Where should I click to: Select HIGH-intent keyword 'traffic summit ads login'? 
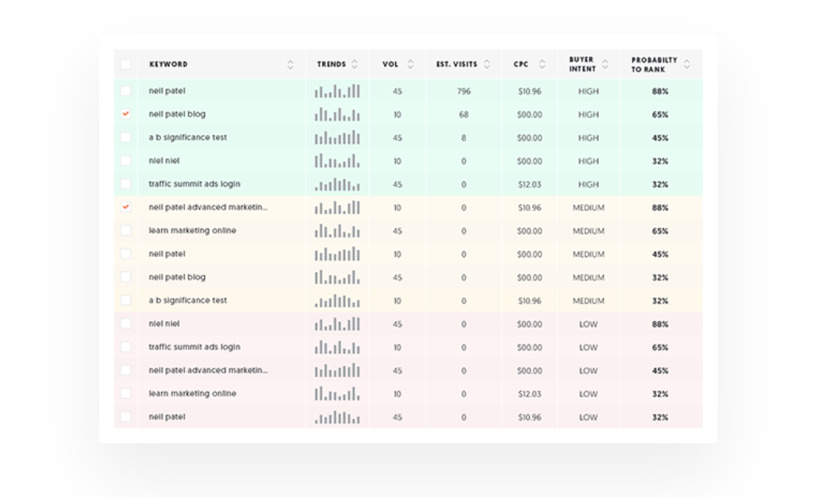(x=194, y=184)
